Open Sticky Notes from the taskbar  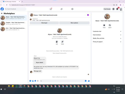click(13, 86)
